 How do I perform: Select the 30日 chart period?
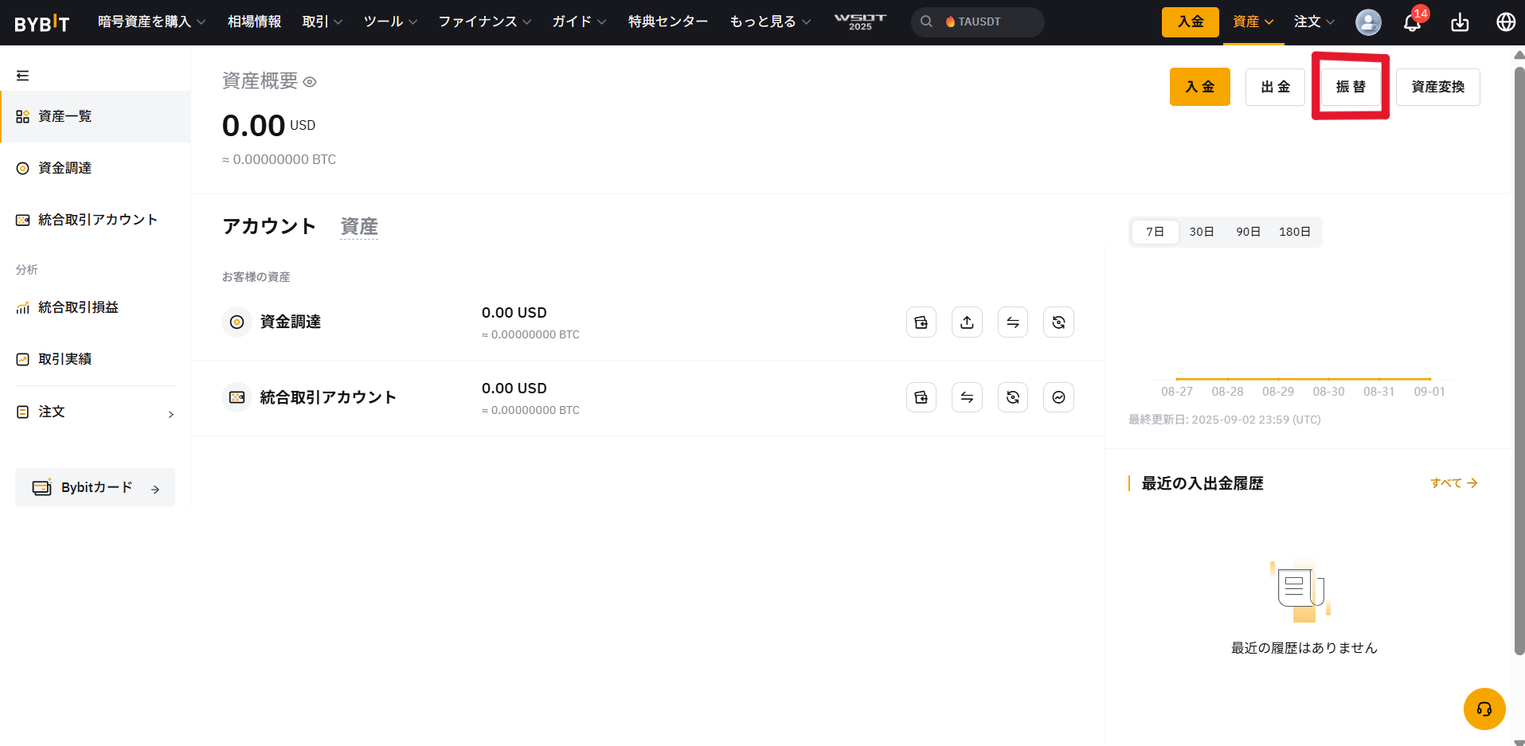1201,232
